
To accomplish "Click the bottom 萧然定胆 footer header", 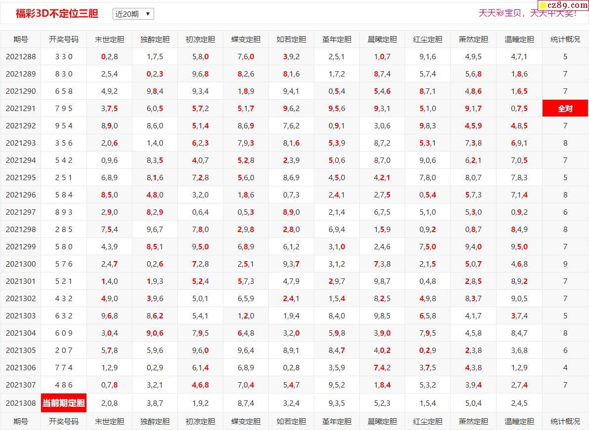I will click(473, 421).
